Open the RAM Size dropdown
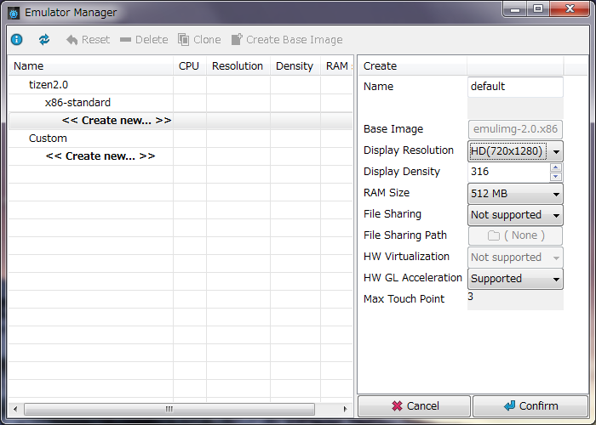The image size is (596, 425). [x=515, y=194]
